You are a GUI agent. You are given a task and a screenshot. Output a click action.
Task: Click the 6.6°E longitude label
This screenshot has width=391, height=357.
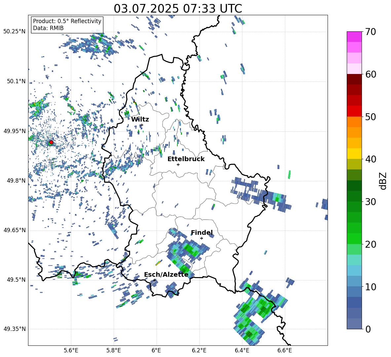click(x=285, y=350)
